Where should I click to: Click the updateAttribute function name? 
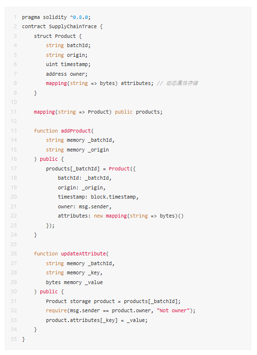pos(83,254)
